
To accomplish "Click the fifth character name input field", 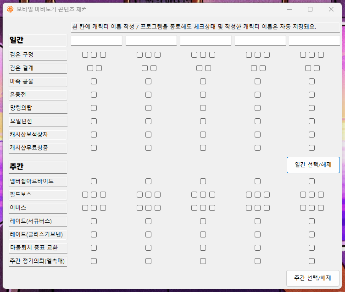I will pyautogui.click(x=314, y=41).
